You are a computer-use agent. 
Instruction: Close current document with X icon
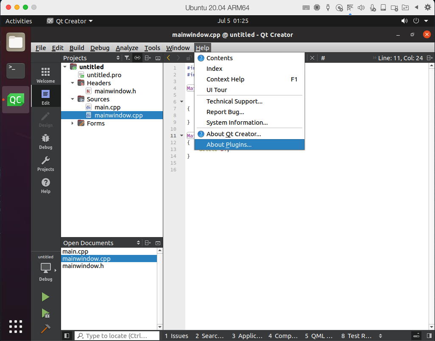coord(312,58)
